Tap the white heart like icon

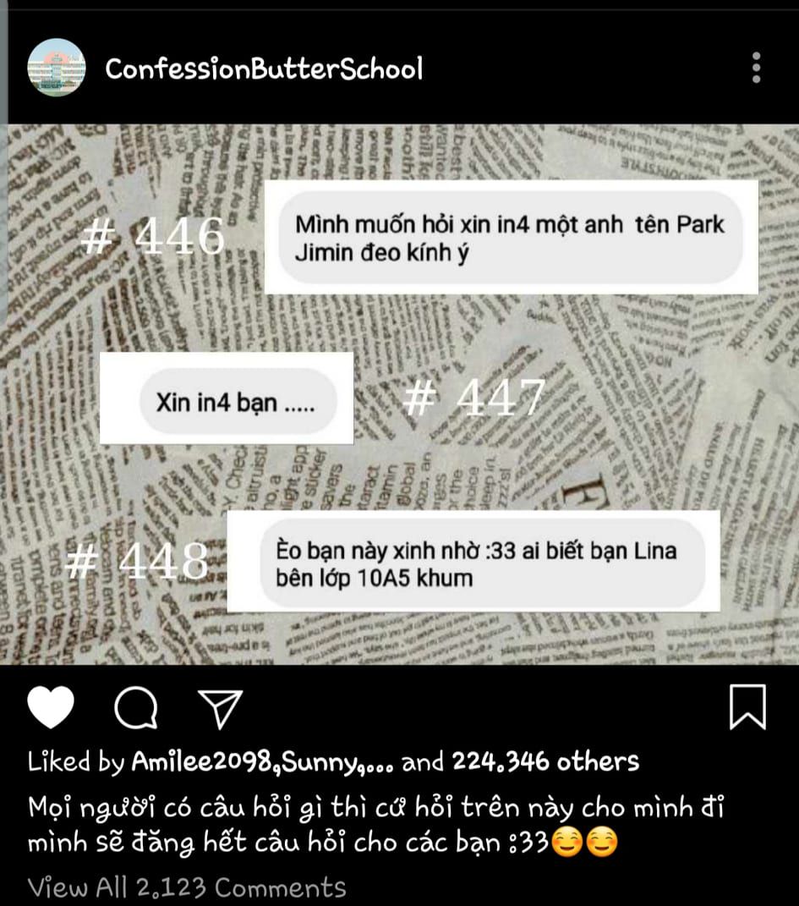coord(51,707)
